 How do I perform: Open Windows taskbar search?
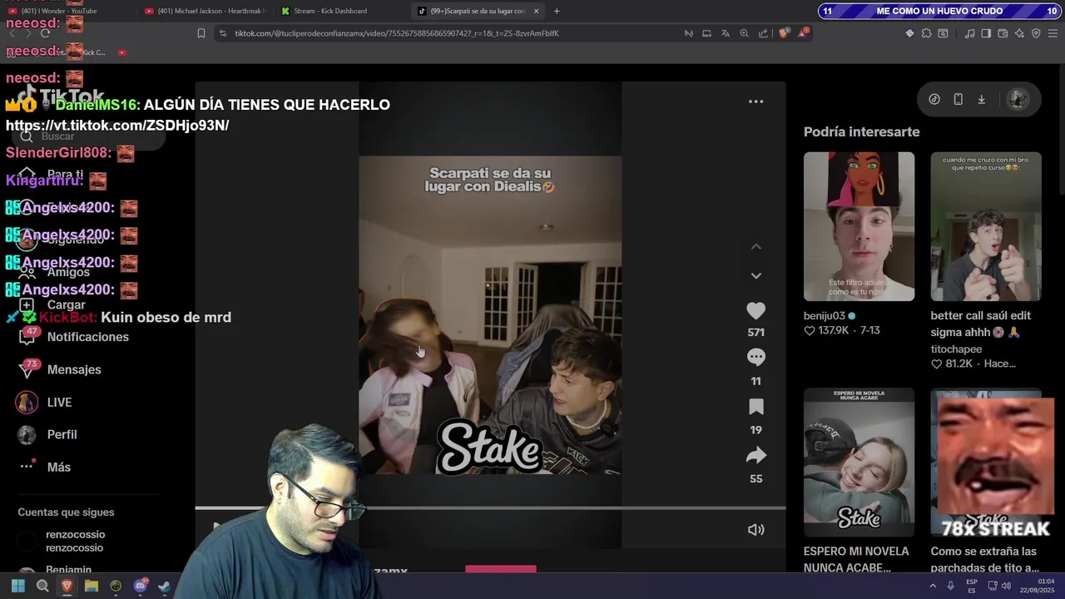(x=42, y=587)
